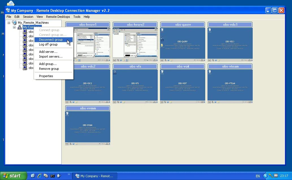Maximize the Remote Desktop Connection Manager window
This screenshot has width=292, height=180.
click(x=275, y=10)
